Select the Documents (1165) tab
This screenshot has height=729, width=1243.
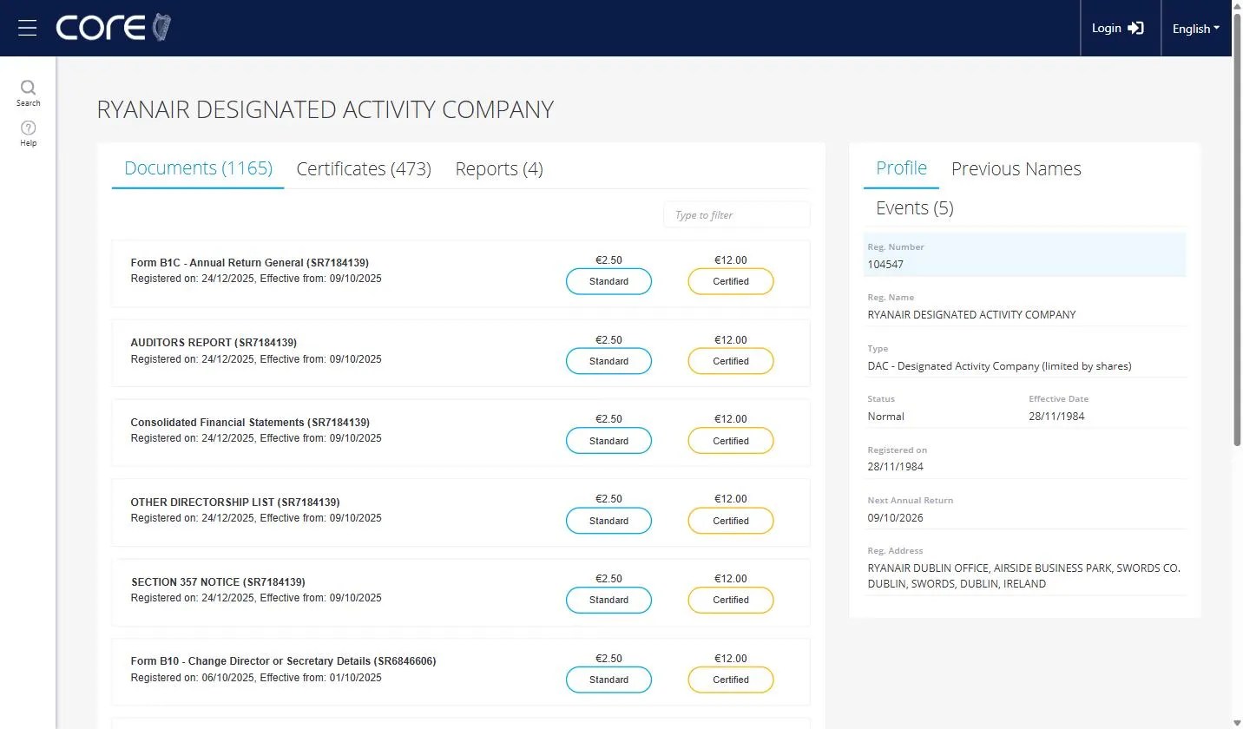click(198, 167)
